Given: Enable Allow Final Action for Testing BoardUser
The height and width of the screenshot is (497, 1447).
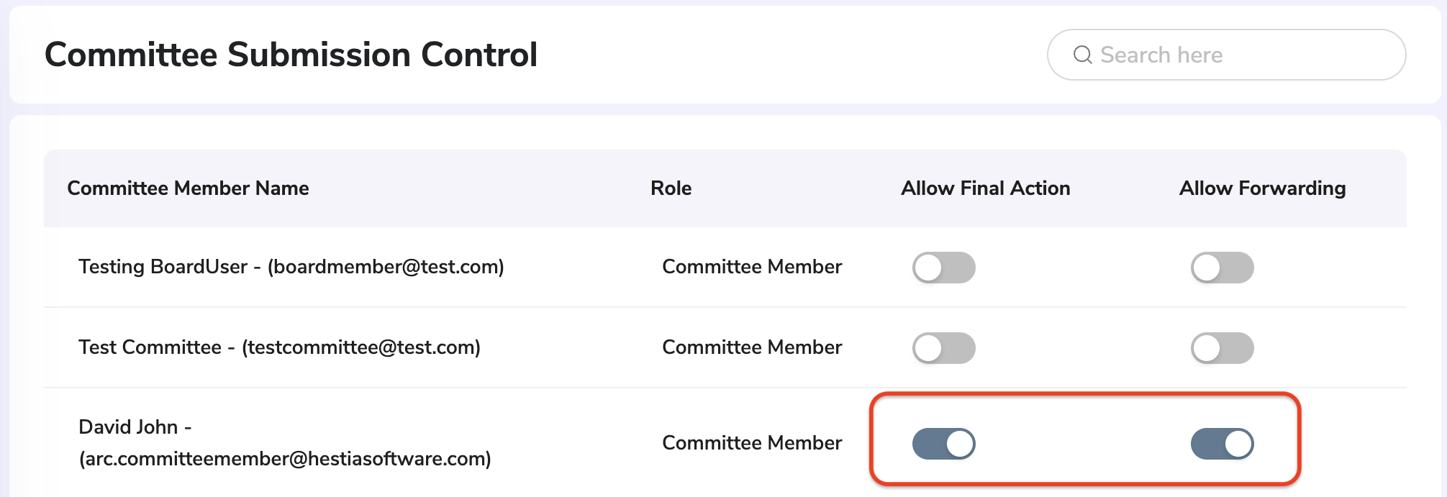Looking at the screenshot, I should (943, 268).
